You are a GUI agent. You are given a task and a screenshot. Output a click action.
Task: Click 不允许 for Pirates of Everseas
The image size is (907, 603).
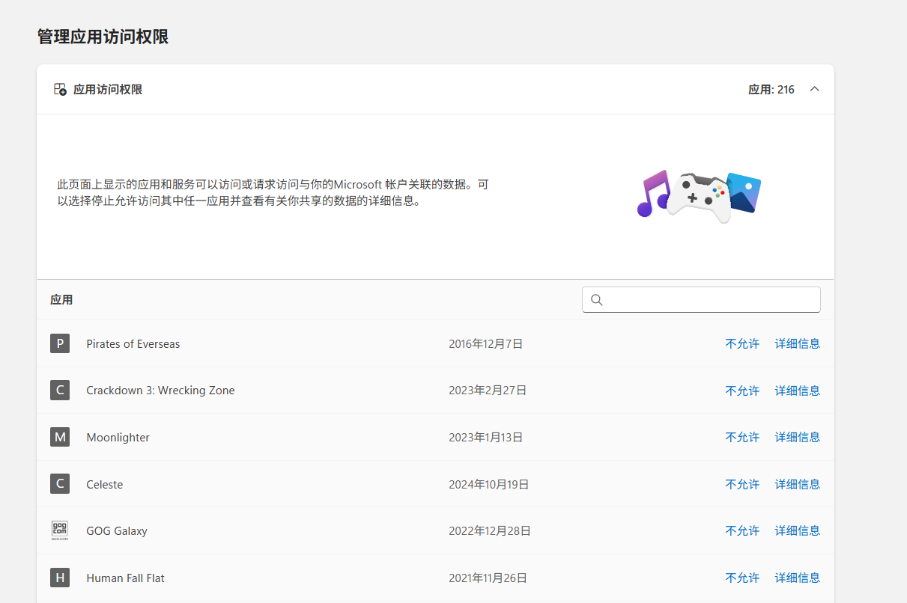tap(742, 344)
